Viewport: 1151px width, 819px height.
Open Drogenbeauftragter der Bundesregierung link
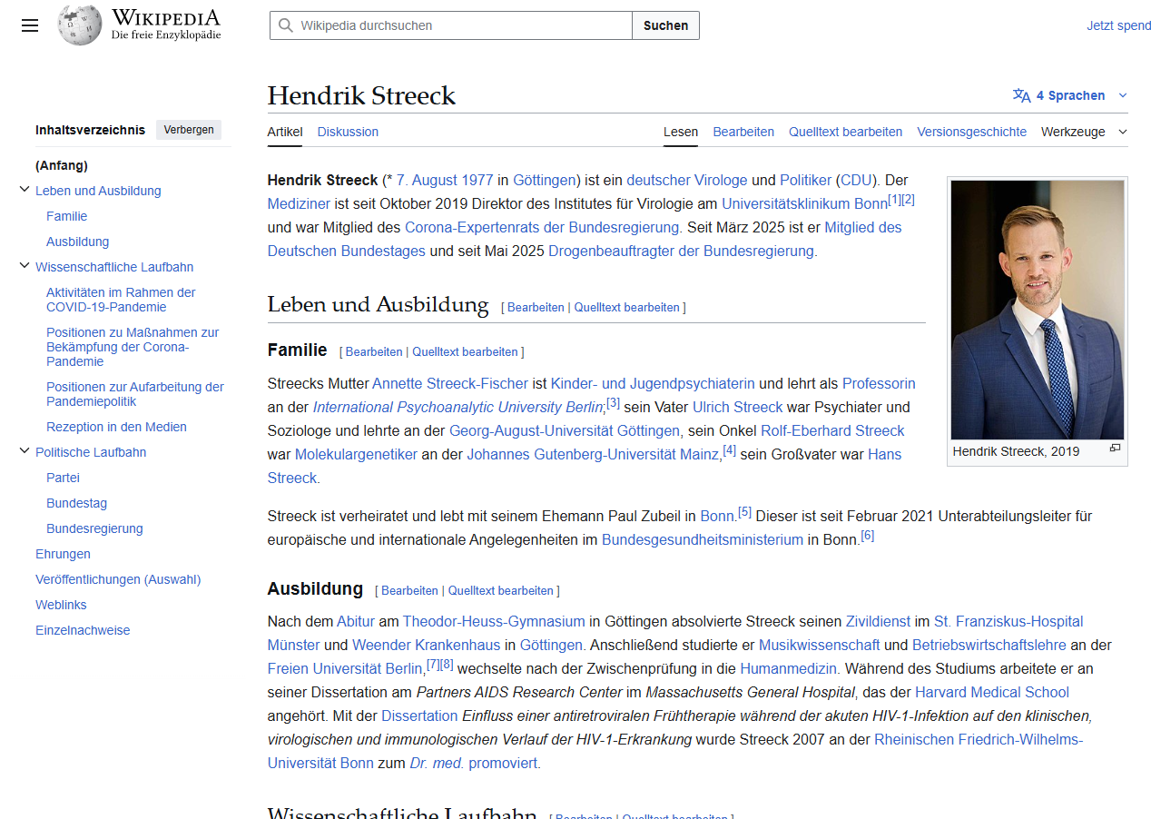(683, 251)
